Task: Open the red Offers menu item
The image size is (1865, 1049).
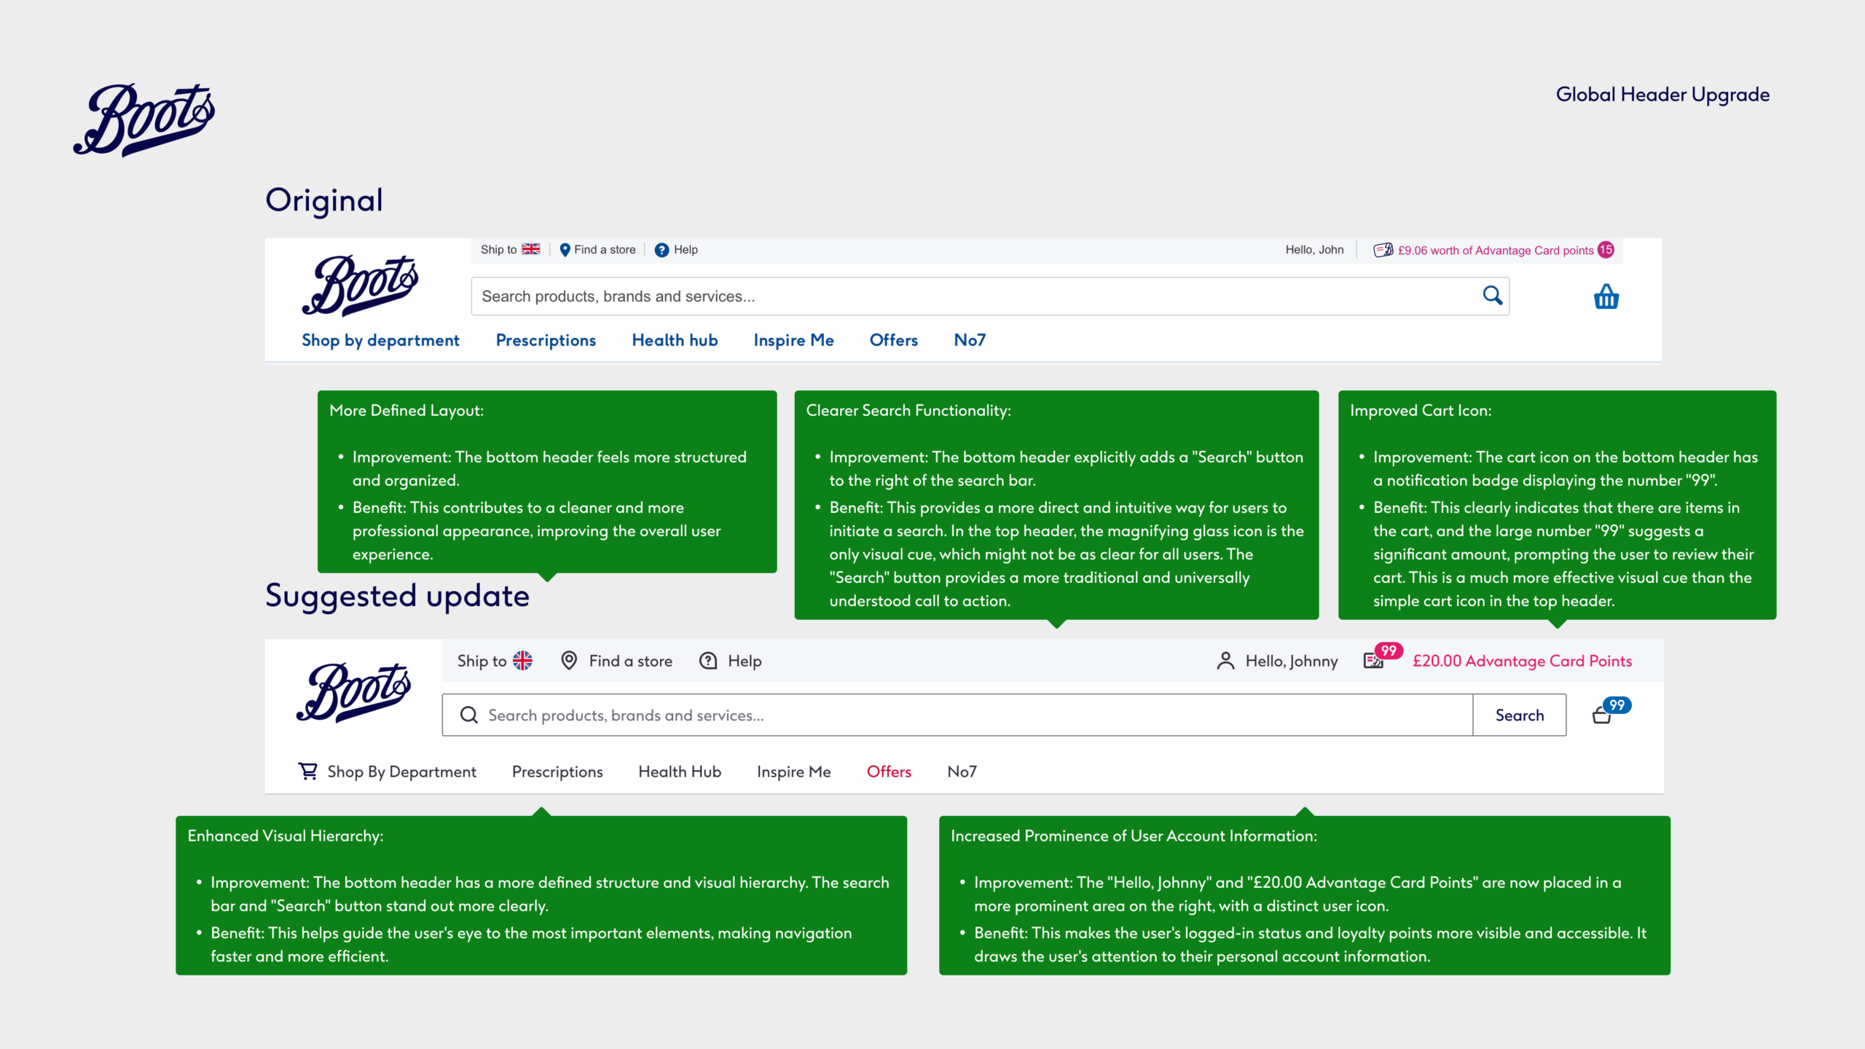Action: point(889,771)
